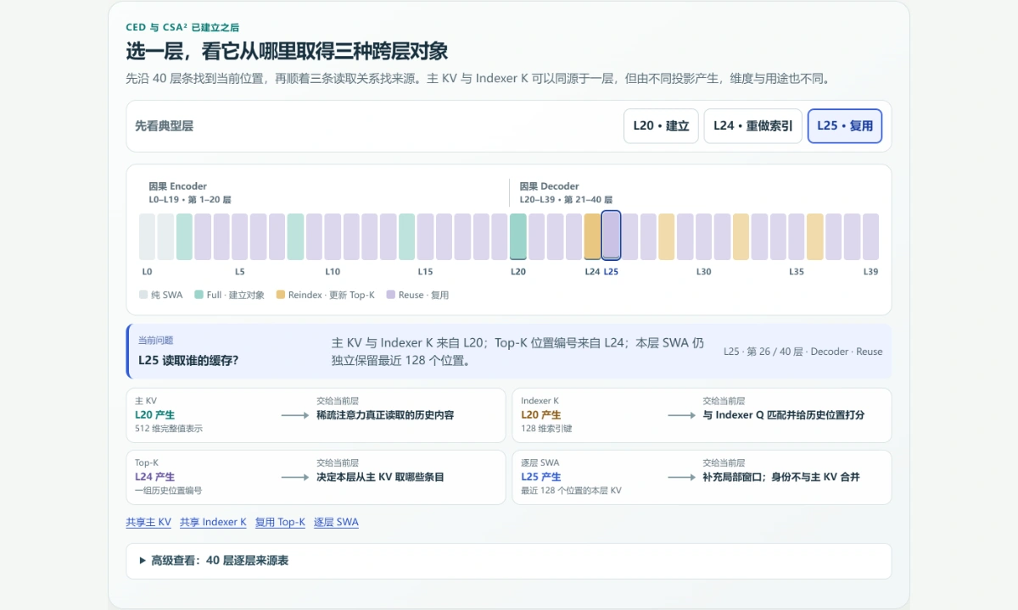Expand 高级查看：40 层逐层来源表
1018x610 pixels.
509,560
